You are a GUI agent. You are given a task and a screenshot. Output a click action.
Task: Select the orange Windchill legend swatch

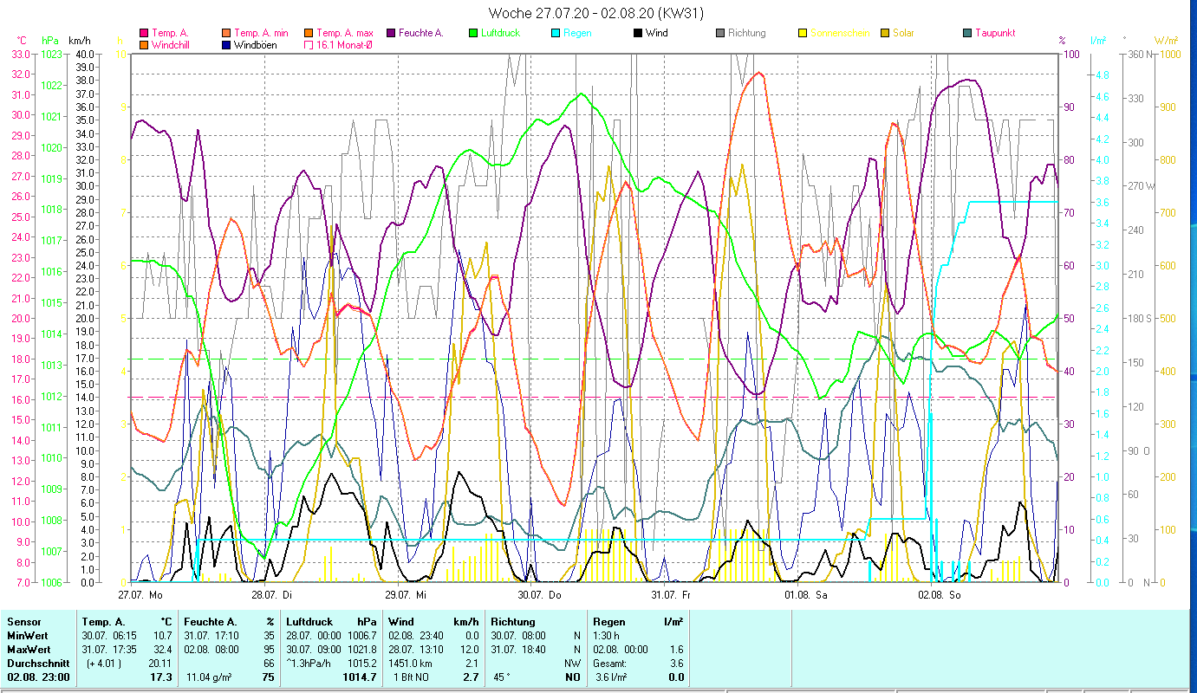click(x=144, y=44)
